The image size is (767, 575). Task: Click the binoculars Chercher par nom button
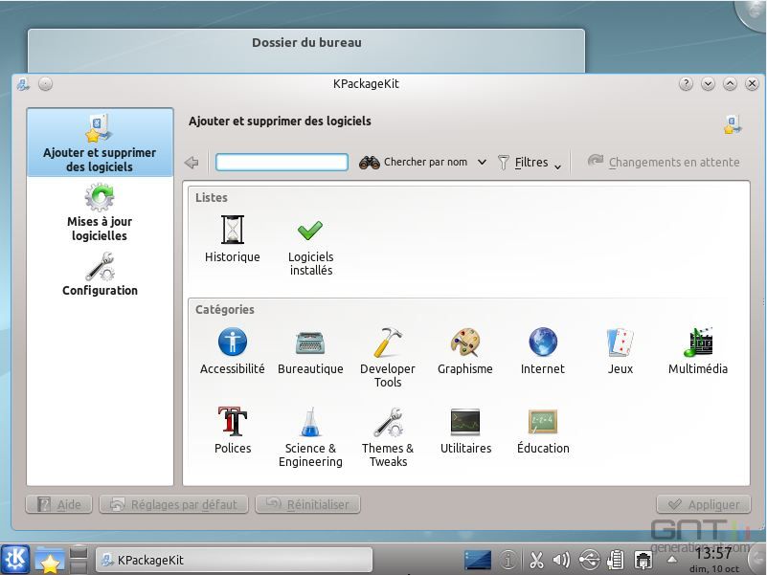pyautogui.click(x=414, y=162)
